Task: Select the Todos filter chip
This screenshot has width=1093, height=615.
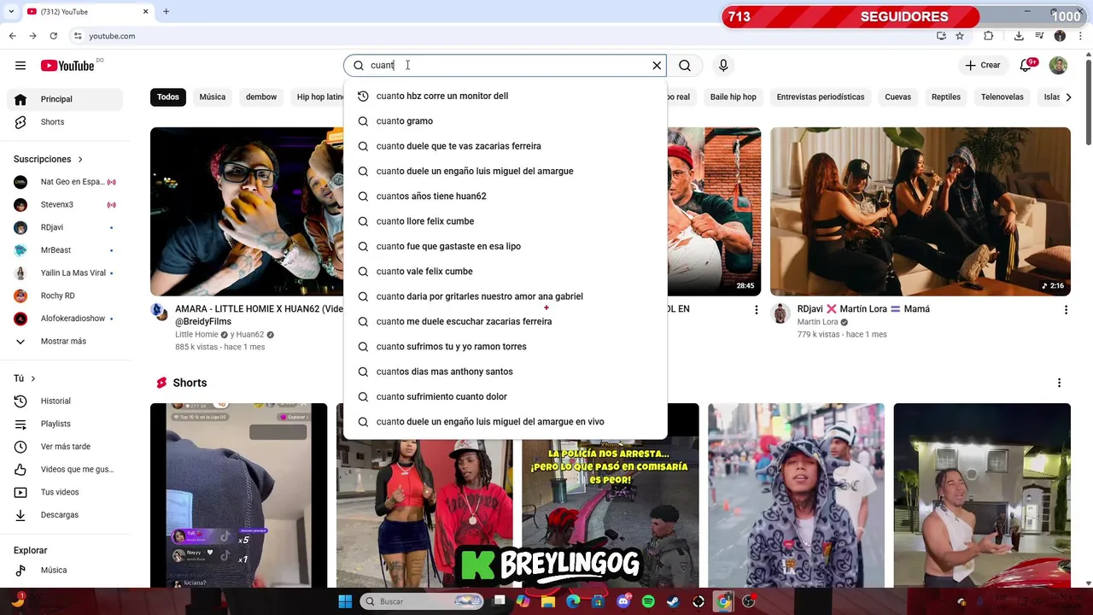Action: tap(168, 97)
